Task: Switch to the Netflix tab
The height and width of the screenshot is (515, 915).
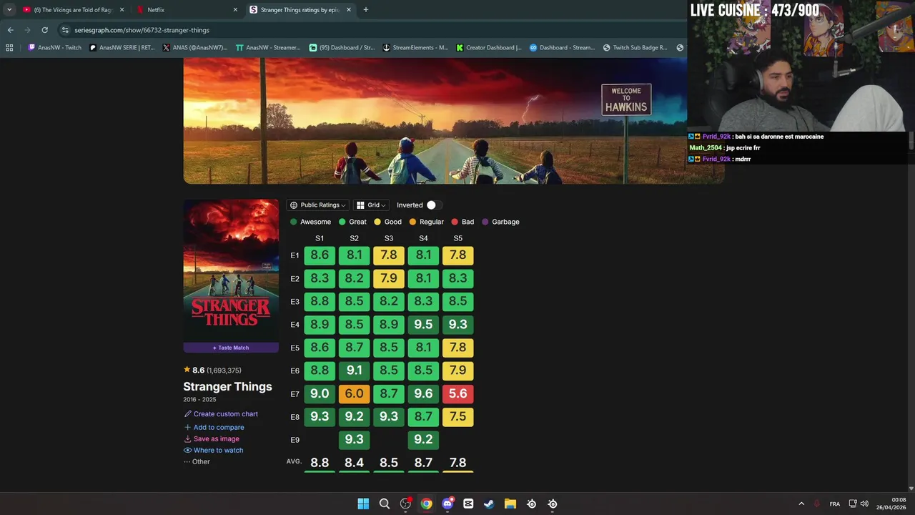Action: point(187,10)
